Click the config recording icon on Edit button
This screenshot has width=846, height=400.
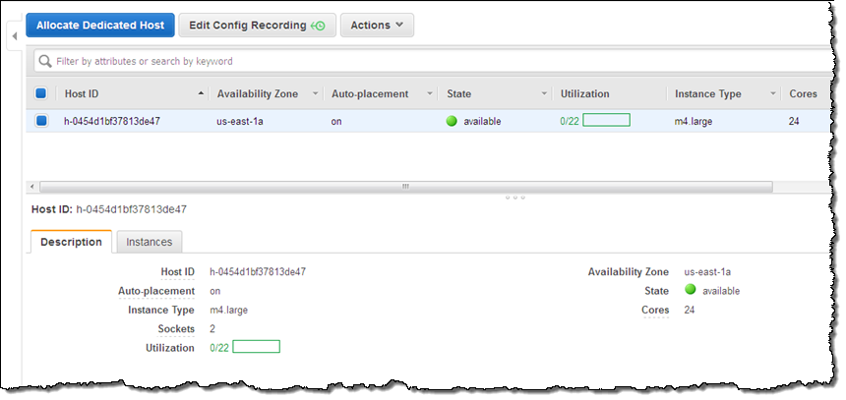click(320, 26)
